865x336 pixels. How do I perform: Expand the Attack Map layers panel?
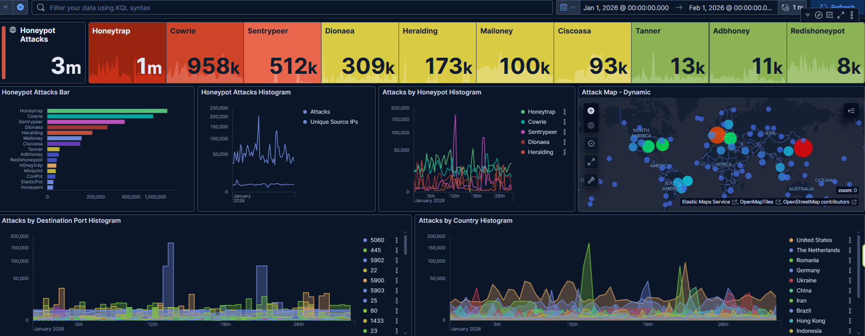(x=851, y=110)
